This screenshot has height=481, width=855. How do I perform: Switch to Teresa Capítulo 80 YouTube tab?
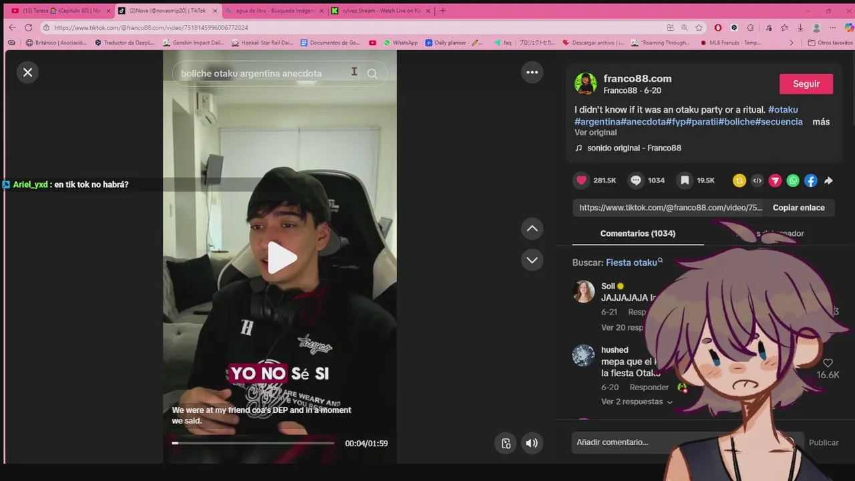tap(61, 11)
